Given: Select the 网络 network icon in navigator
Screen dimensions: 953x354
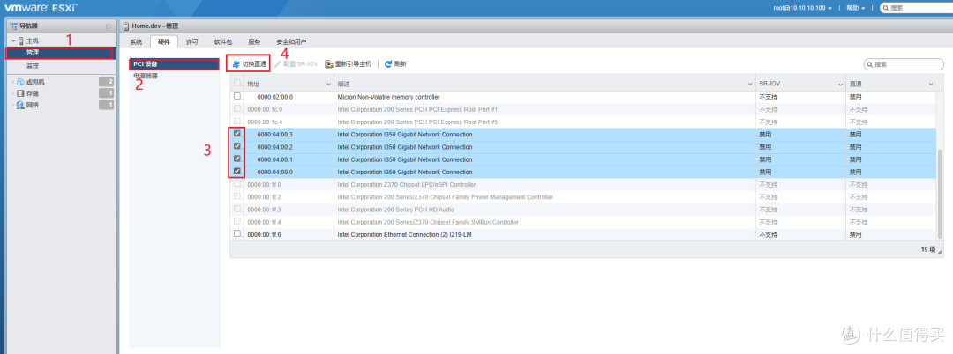Looking at the screenshot, I should click(20, 105).
